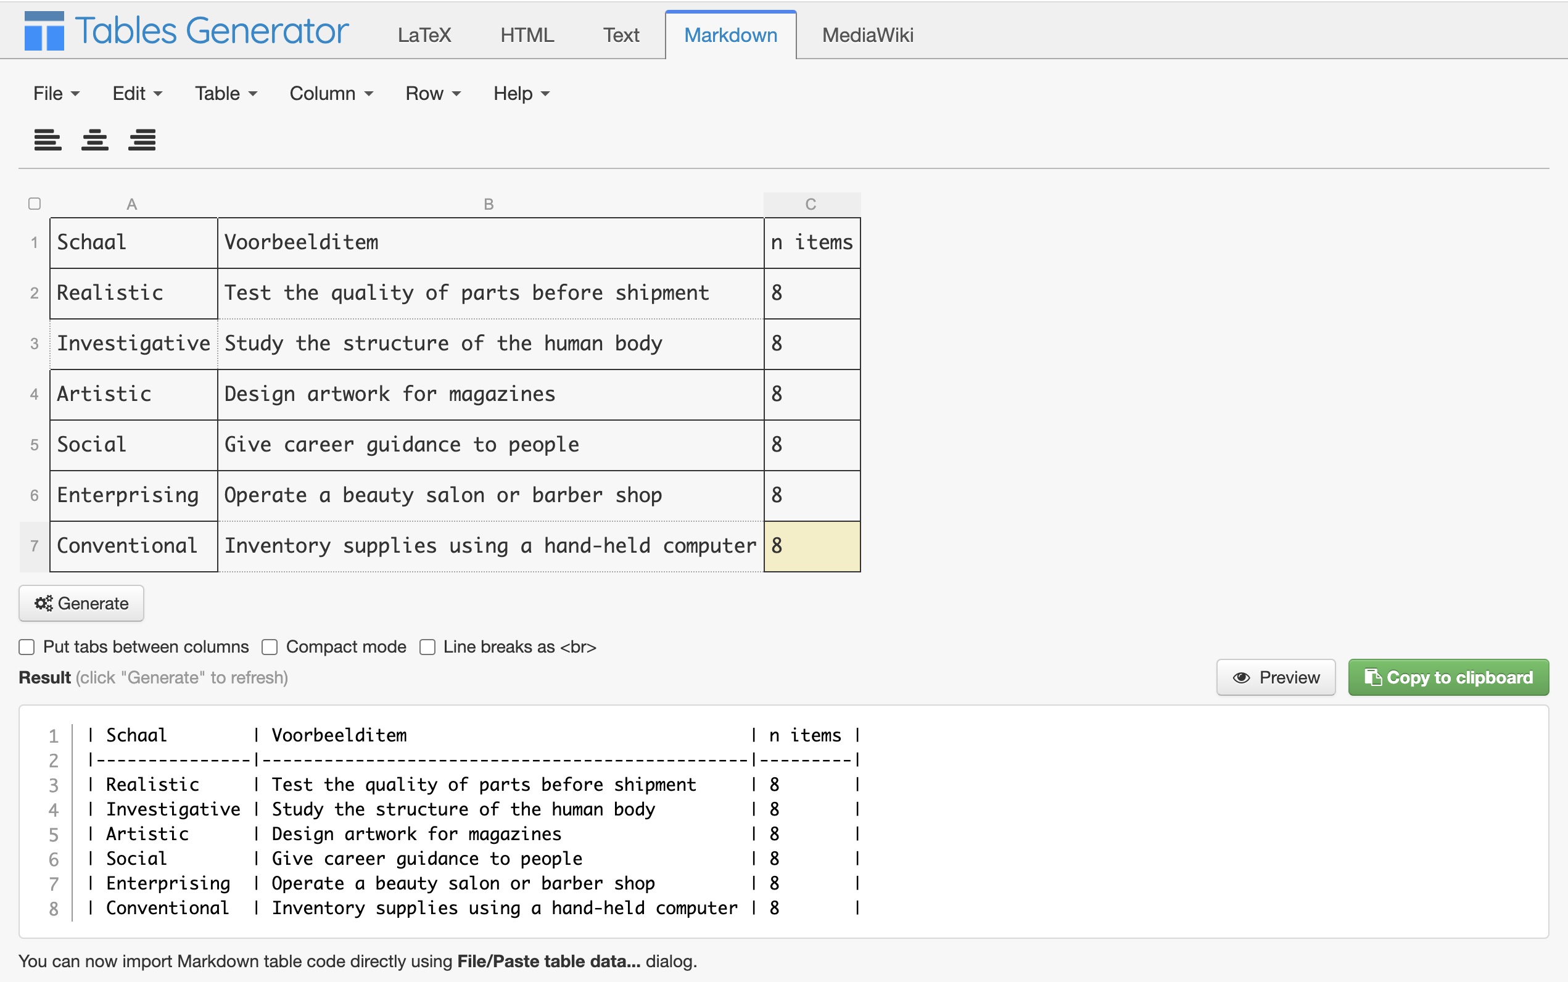Click the Tables Generator logo icon
Image resolution: width=1568 pixels, height=982 pixels.
point(44,30)
